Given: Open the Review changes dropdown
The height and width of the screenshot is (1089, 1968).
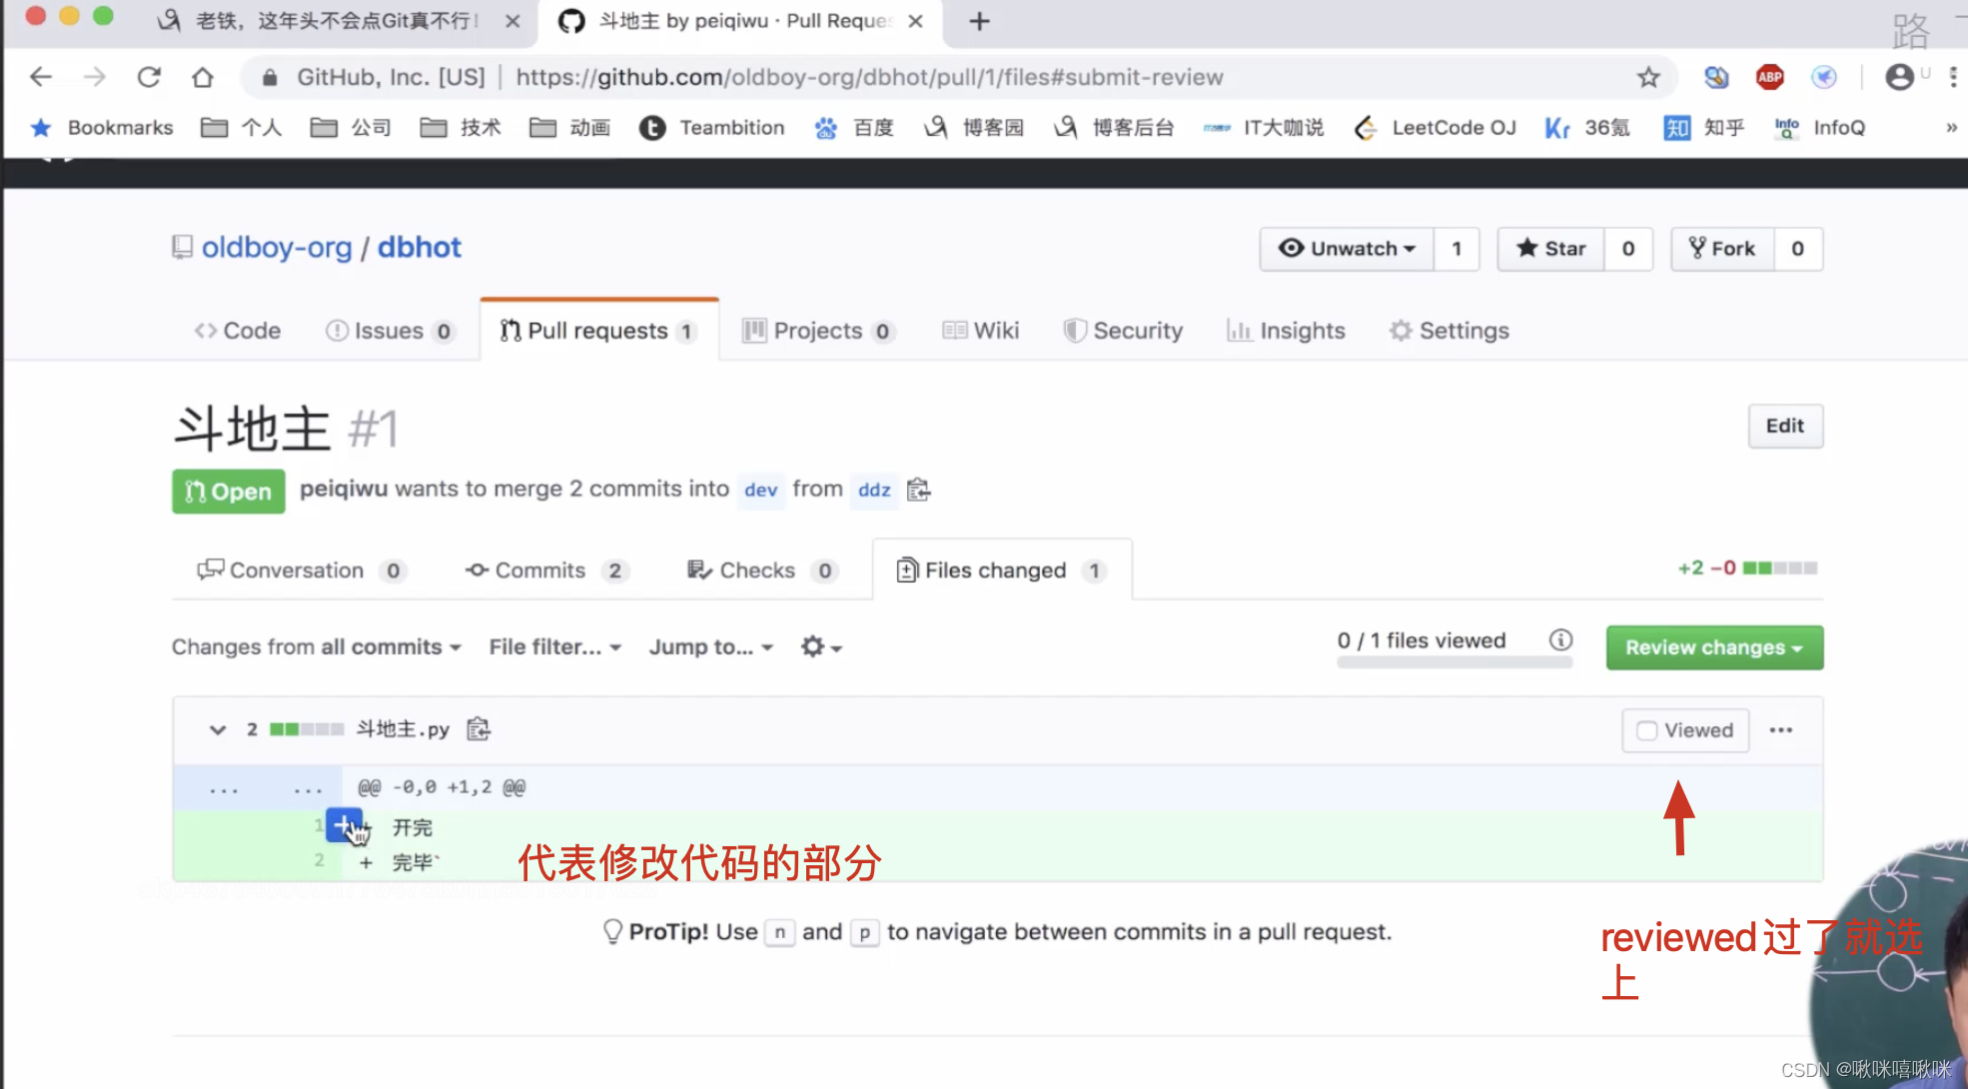Looking at the screenshot, I should click(1714, 647).
